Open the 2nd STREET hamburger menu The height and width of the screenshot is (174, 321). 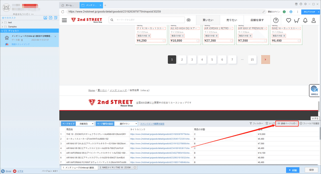click(64, 20)
